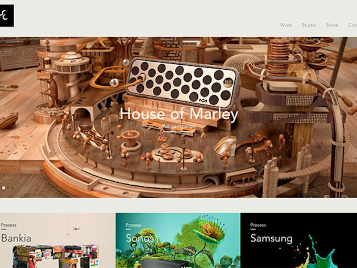Open the Sonos process title
Viewport: 357px width, 268px height.
click(139, 239)
